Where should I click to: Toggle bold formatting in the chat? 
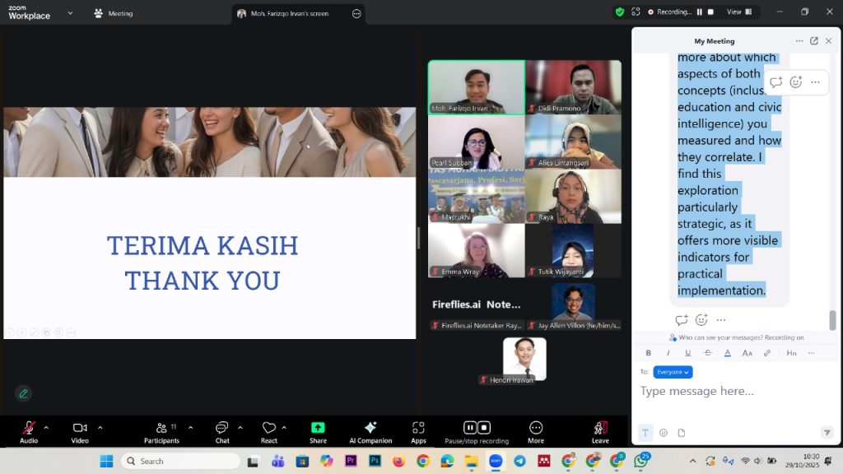(648, 353)
